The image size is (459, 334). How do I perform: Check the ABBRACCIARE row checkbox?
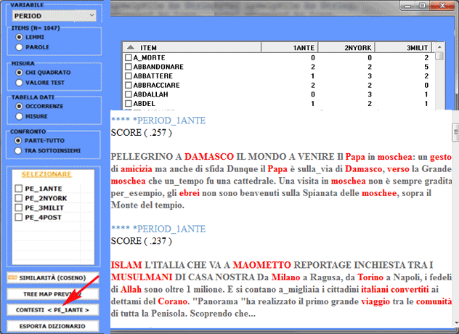pos(129,85)
